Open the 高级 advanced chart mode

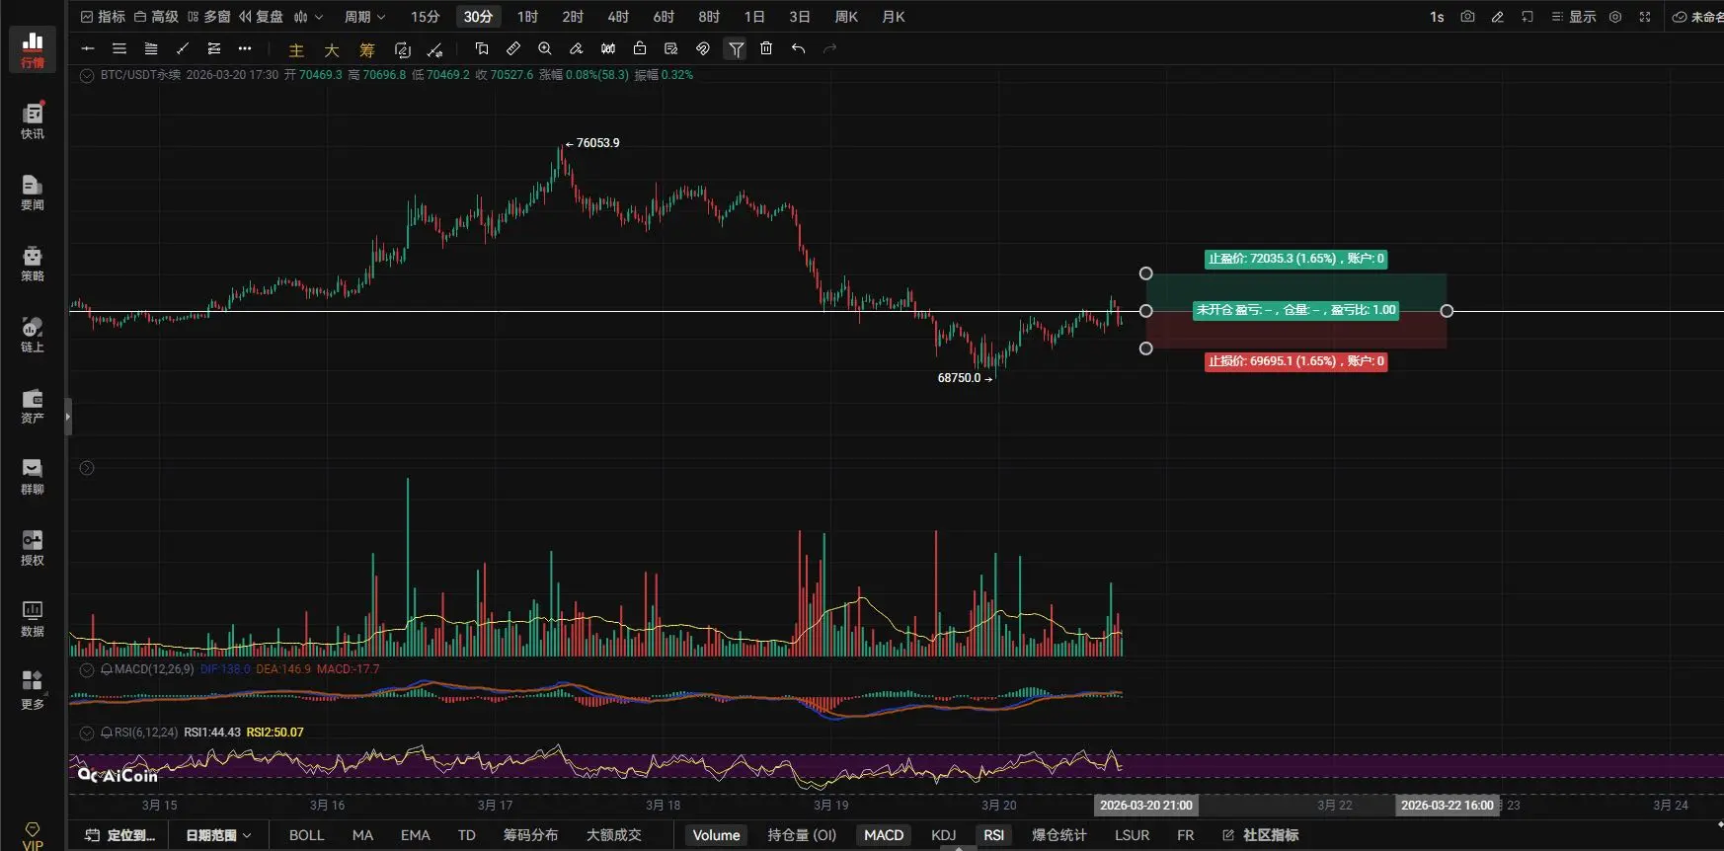click(156, 17)
